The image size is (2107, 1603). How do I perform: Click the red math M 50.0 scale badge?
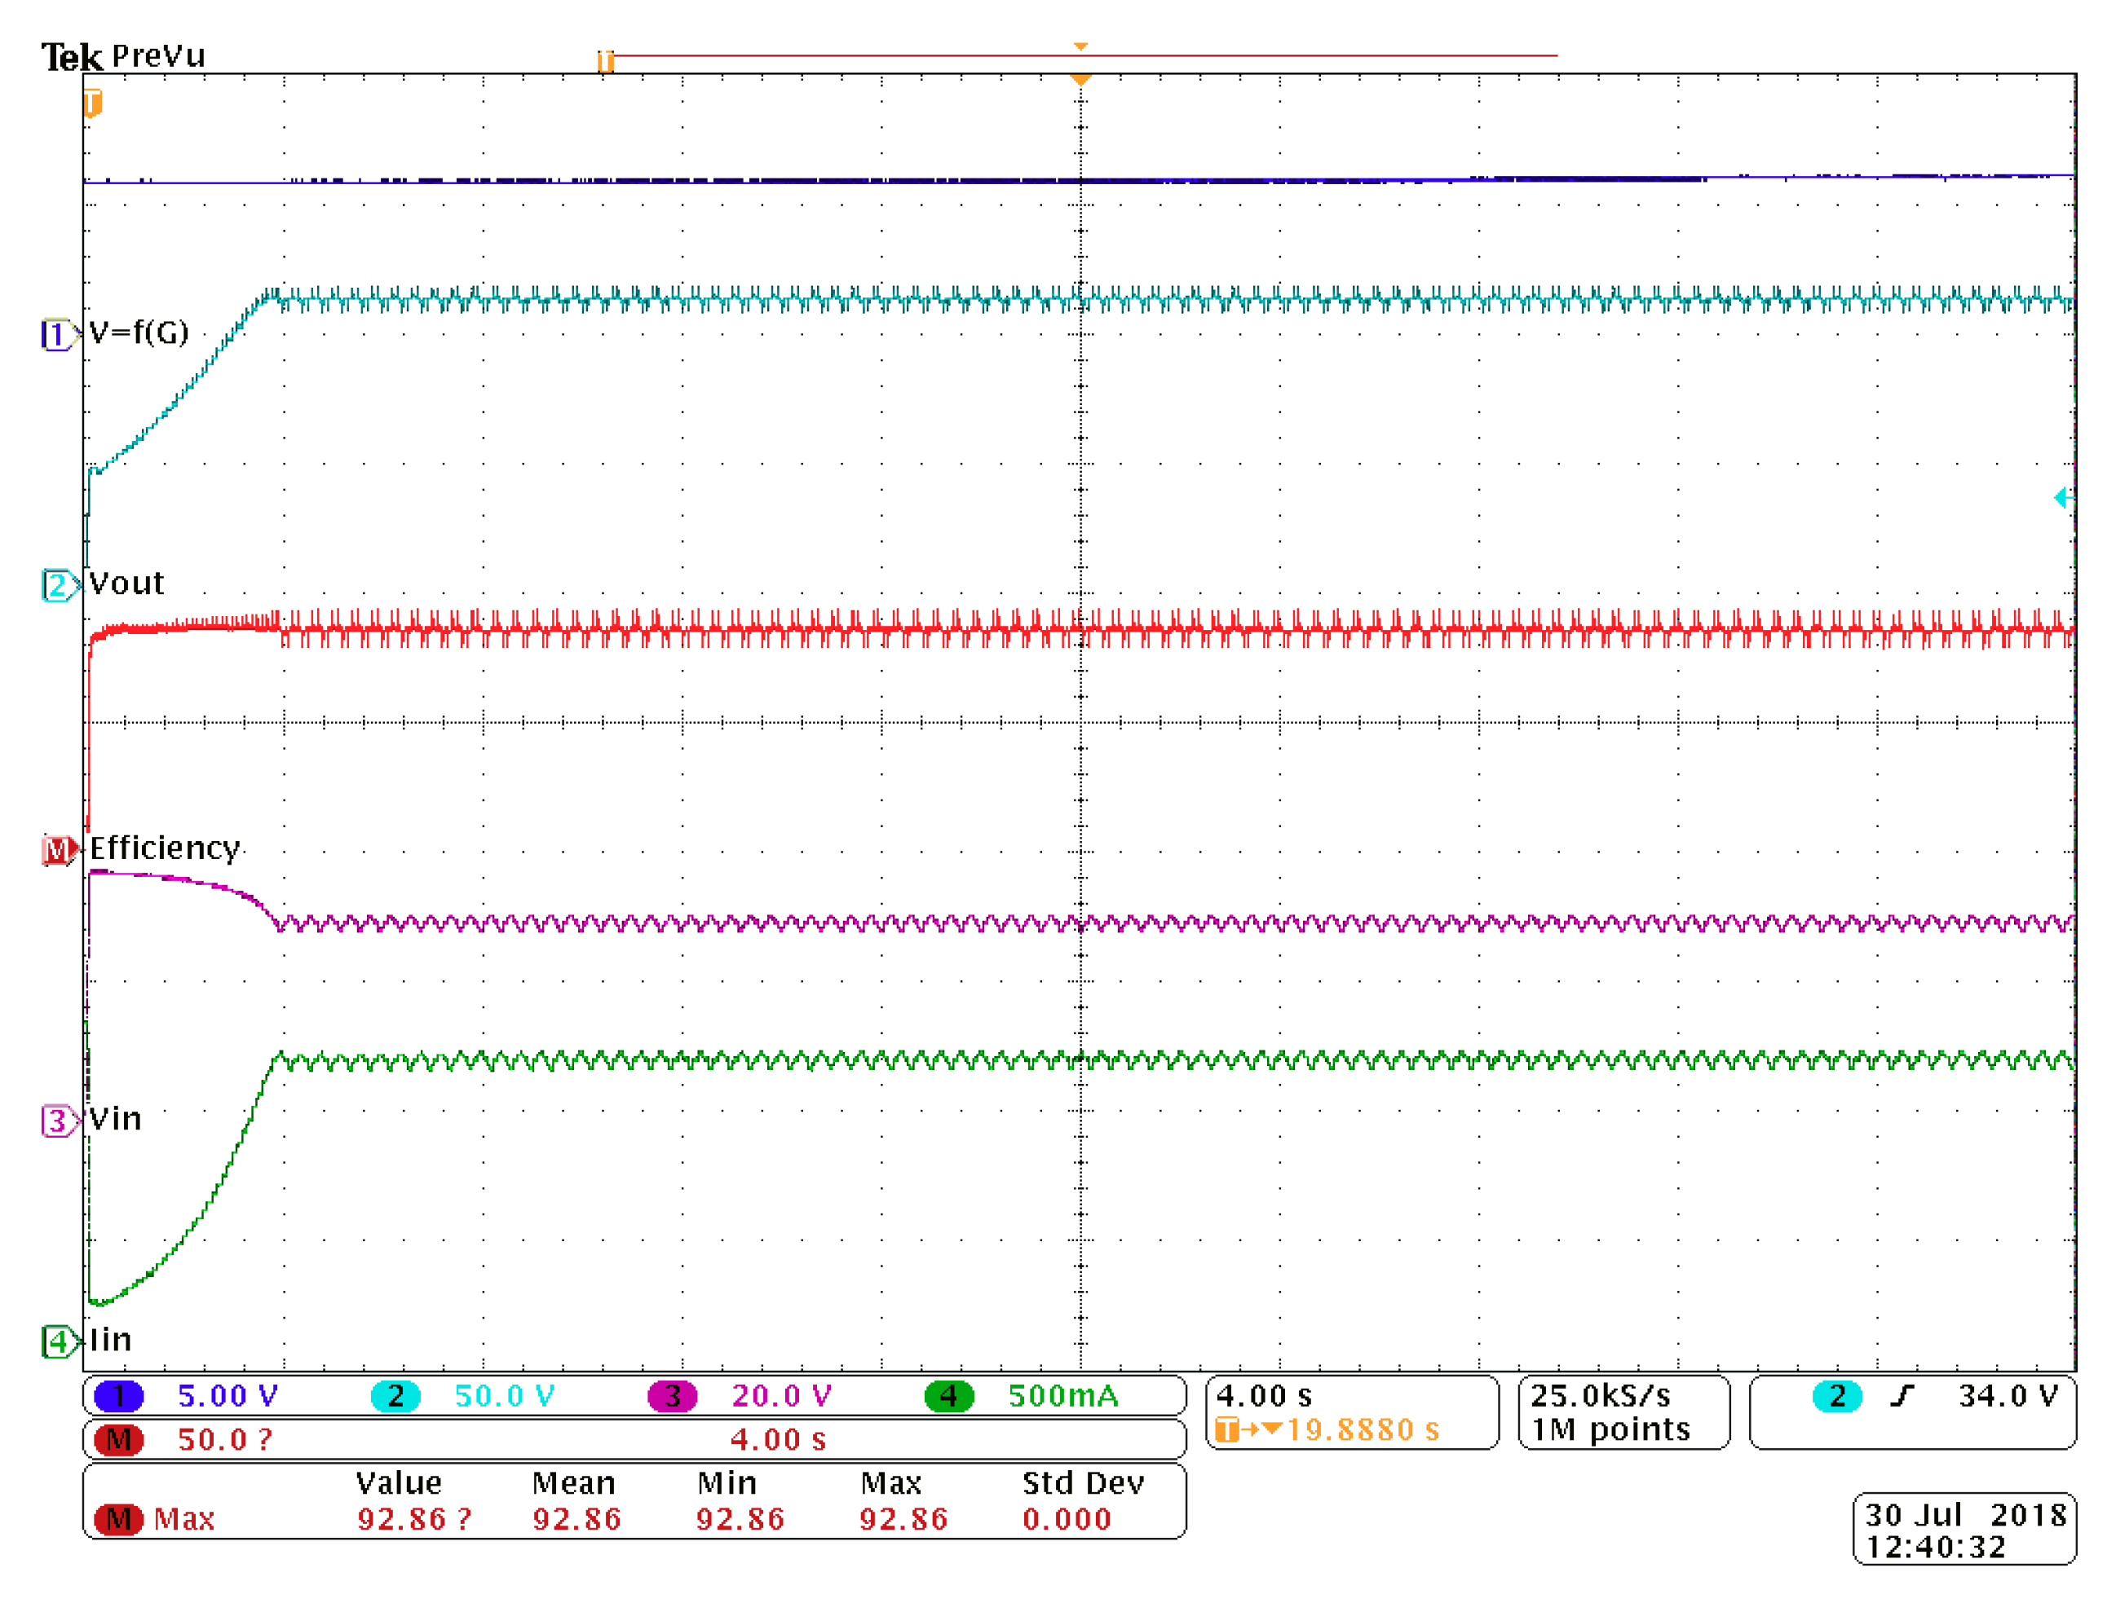[x=118, y=1439]
